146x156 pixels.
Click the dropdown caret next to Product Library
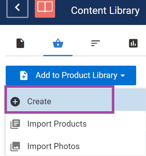(123, 75)
